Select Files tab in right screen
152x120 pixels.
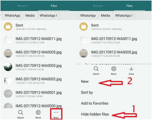click(129, 6)
